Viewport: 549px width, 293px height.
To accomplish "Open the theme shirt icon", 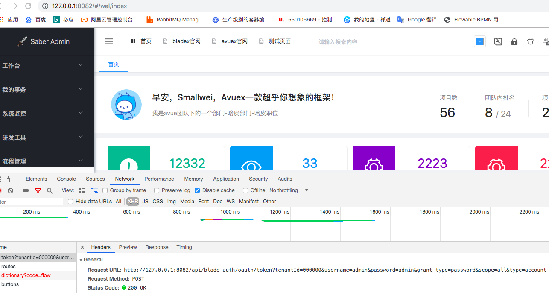I will click(530, 41).
